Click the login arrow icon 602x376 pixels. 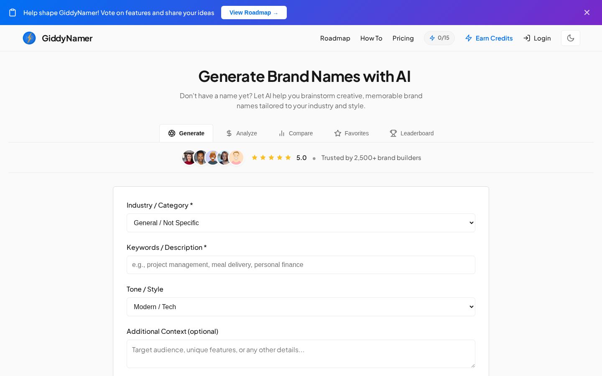[x=527, y=38]
